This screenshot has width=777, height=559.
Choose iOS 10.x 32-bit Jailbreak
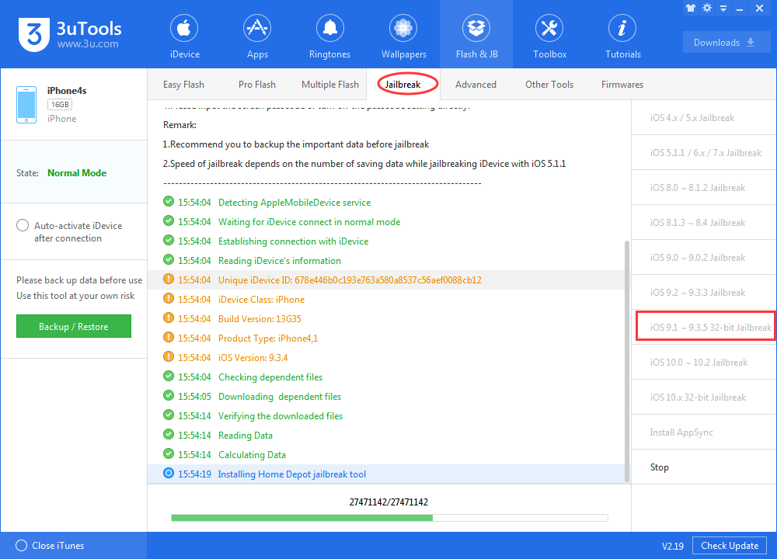point(704,397)
